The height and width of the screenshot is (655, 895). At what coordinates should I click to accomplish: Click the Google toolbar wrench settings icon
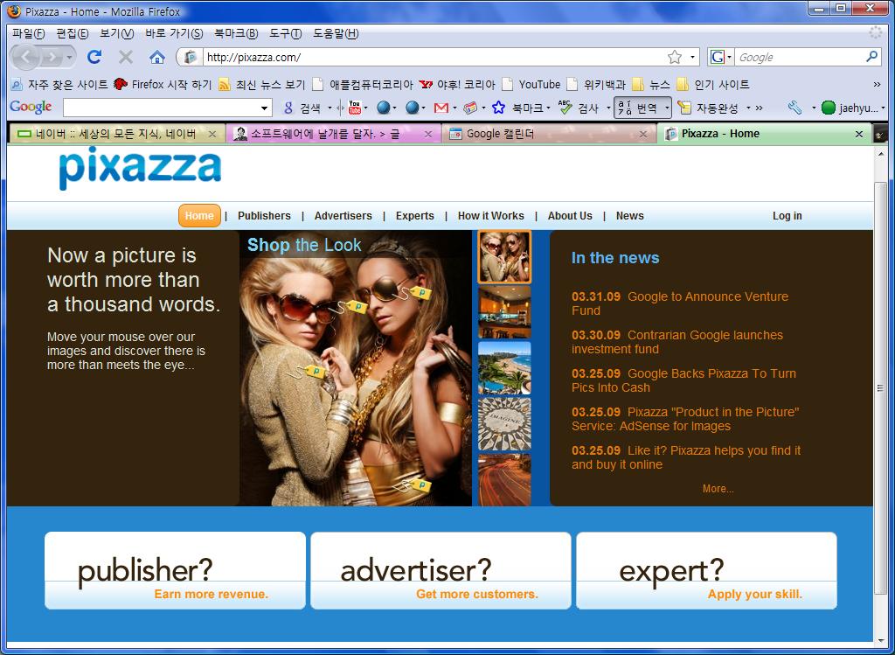(x=794, y=108)
